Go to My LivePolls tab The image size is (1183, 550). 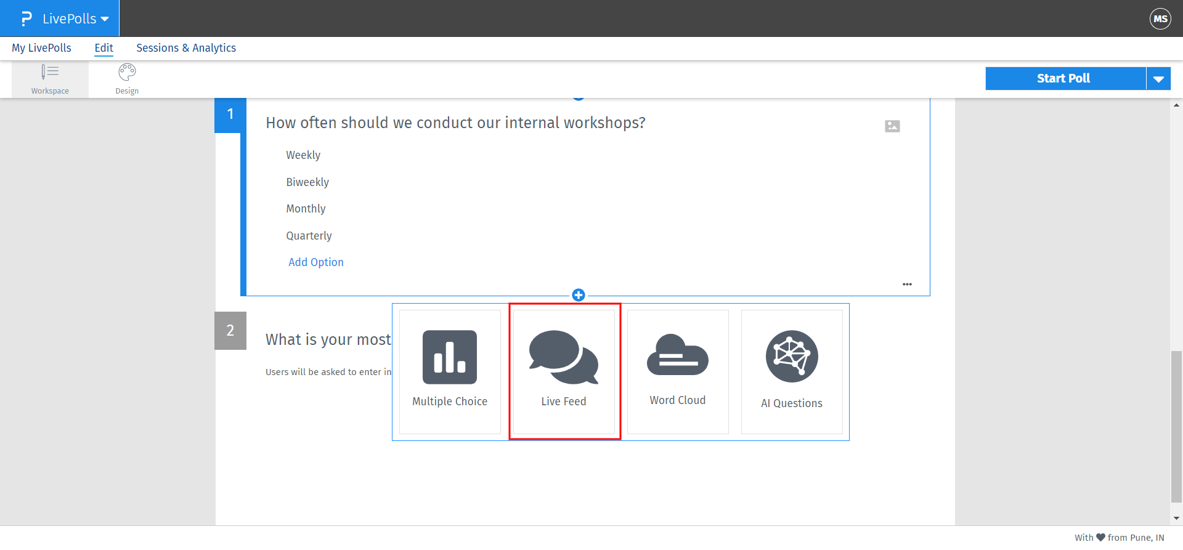tap(41, 48)
